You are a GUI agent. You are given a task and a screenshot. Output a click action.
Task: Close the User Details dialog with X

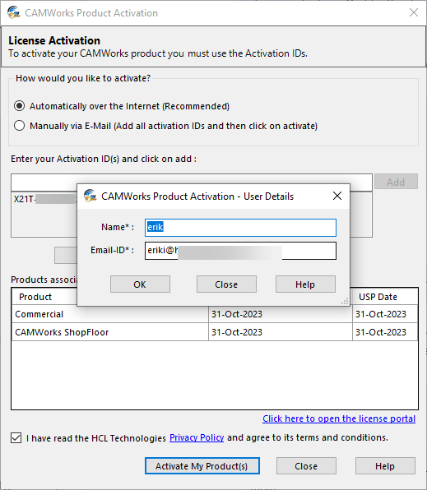(x=337, y=196)
